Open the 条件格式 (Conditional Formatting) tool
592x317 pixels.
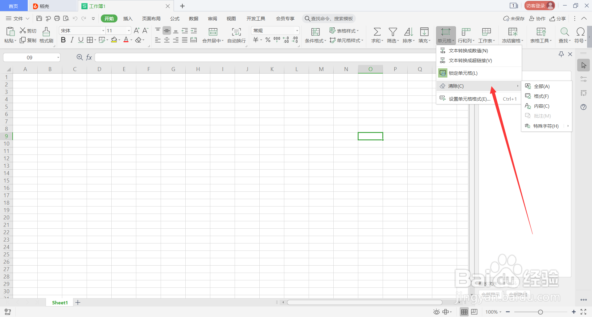click(x=315, y=35)
